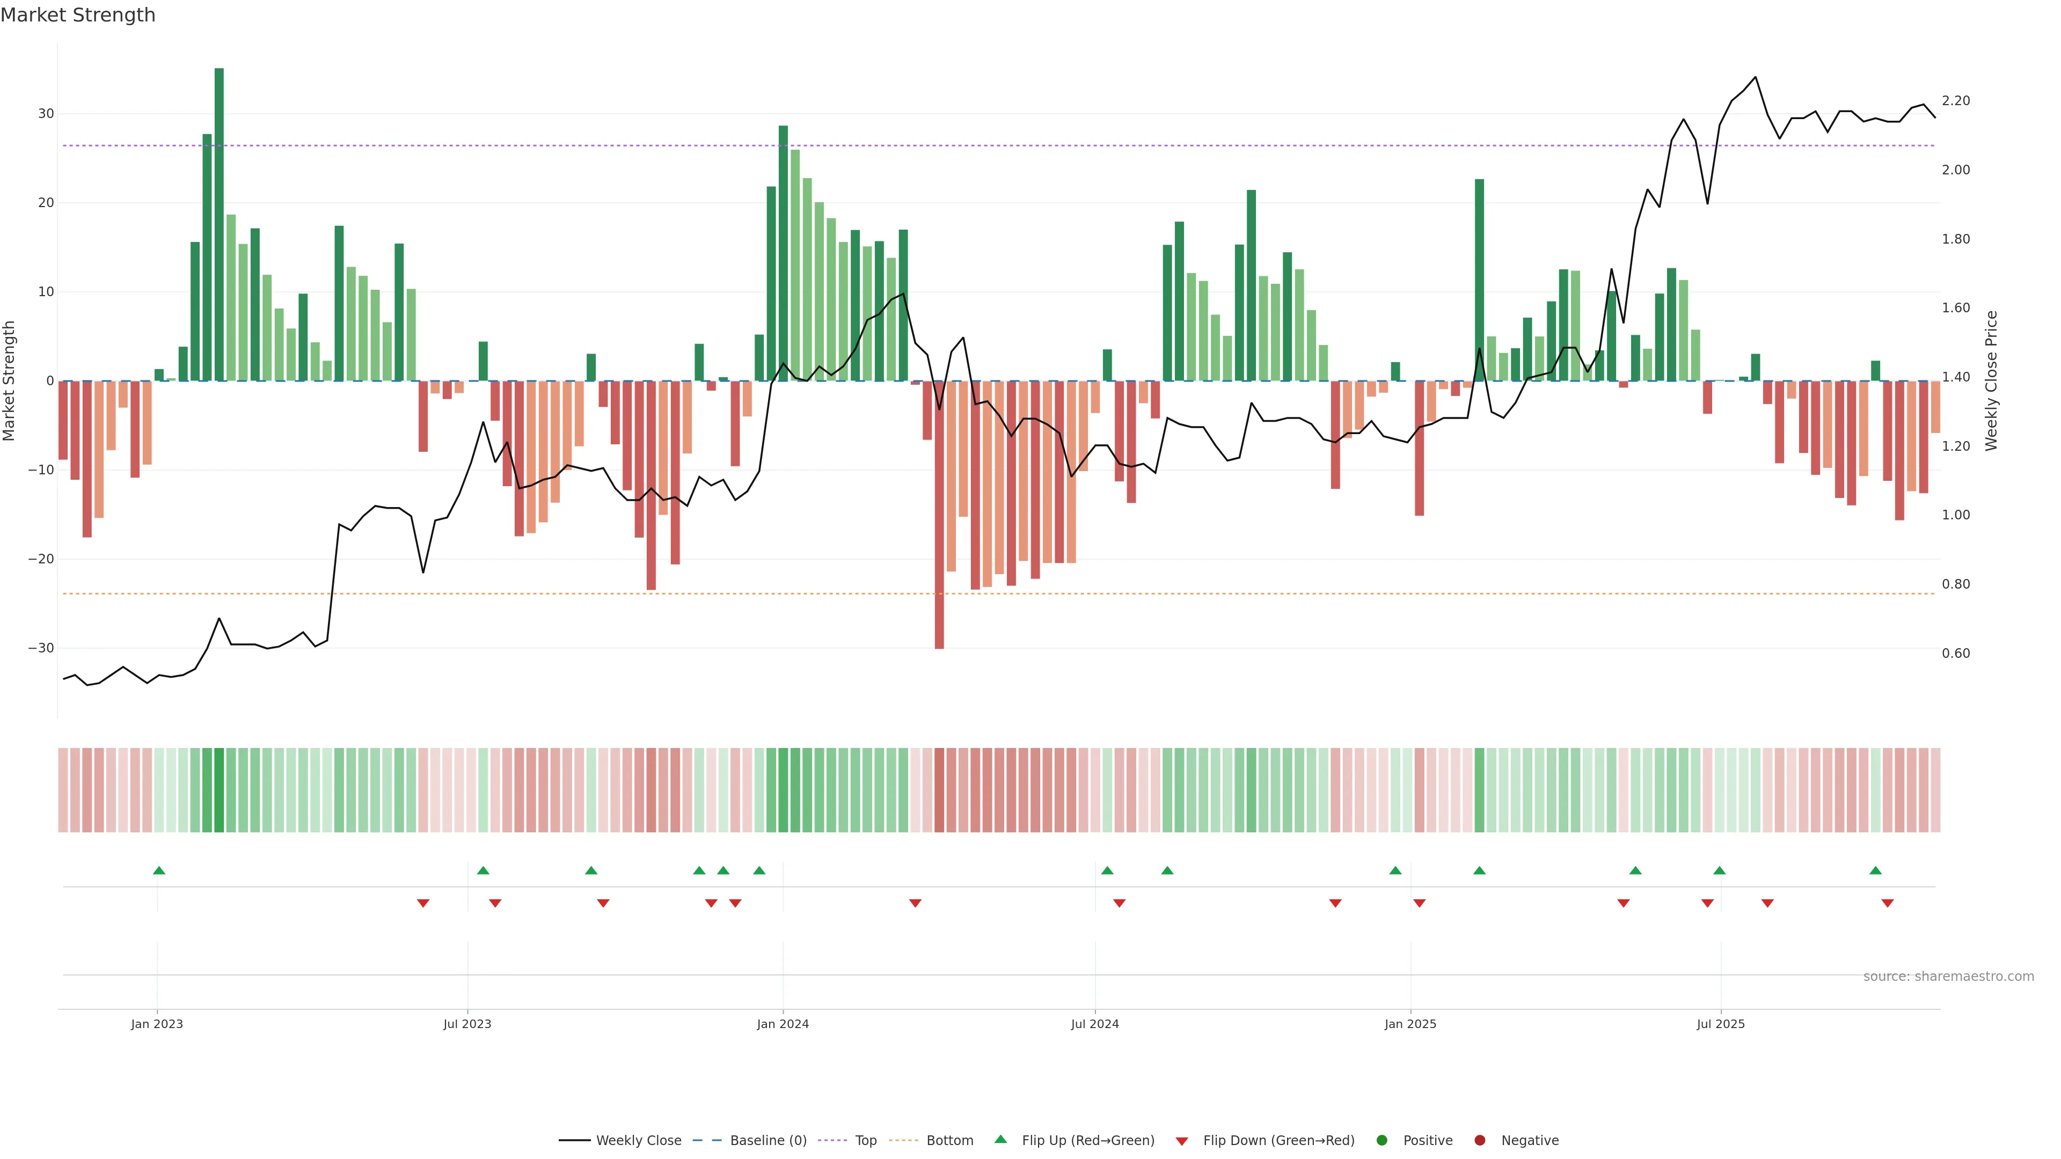Click flip-up marker at Jan 2023
The height and width of the screenshot is (1159, 2061).
point(159,870)
